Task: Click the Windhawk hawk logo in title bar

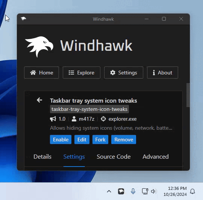Action: pos(23,19)
